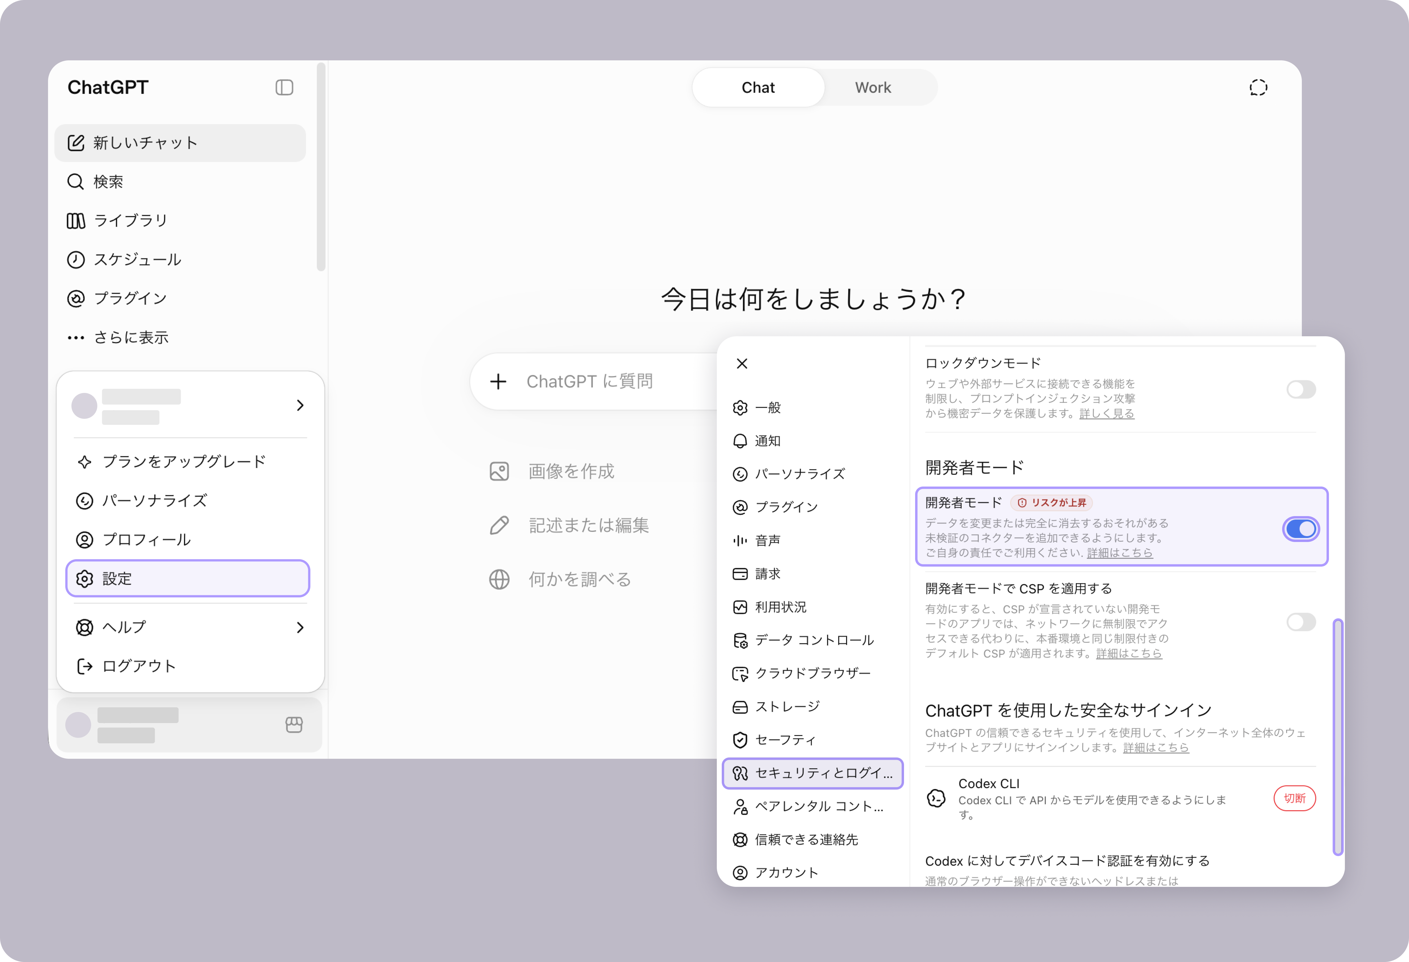Click the ログアウト exit icon
1409x962 pixels.
84,666
